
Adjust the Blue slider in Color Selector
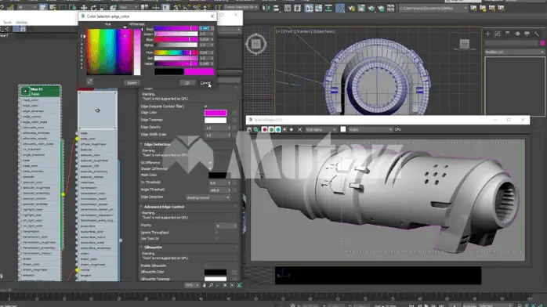pos(176,40)
